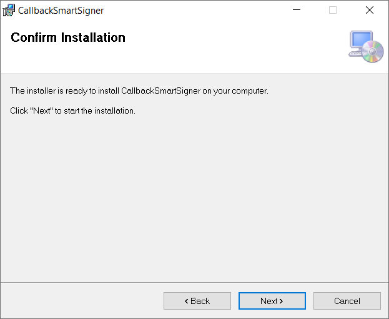Click the blue monitor in banner graphic
This screenshot has width=389, height=319.
(361, 40)
